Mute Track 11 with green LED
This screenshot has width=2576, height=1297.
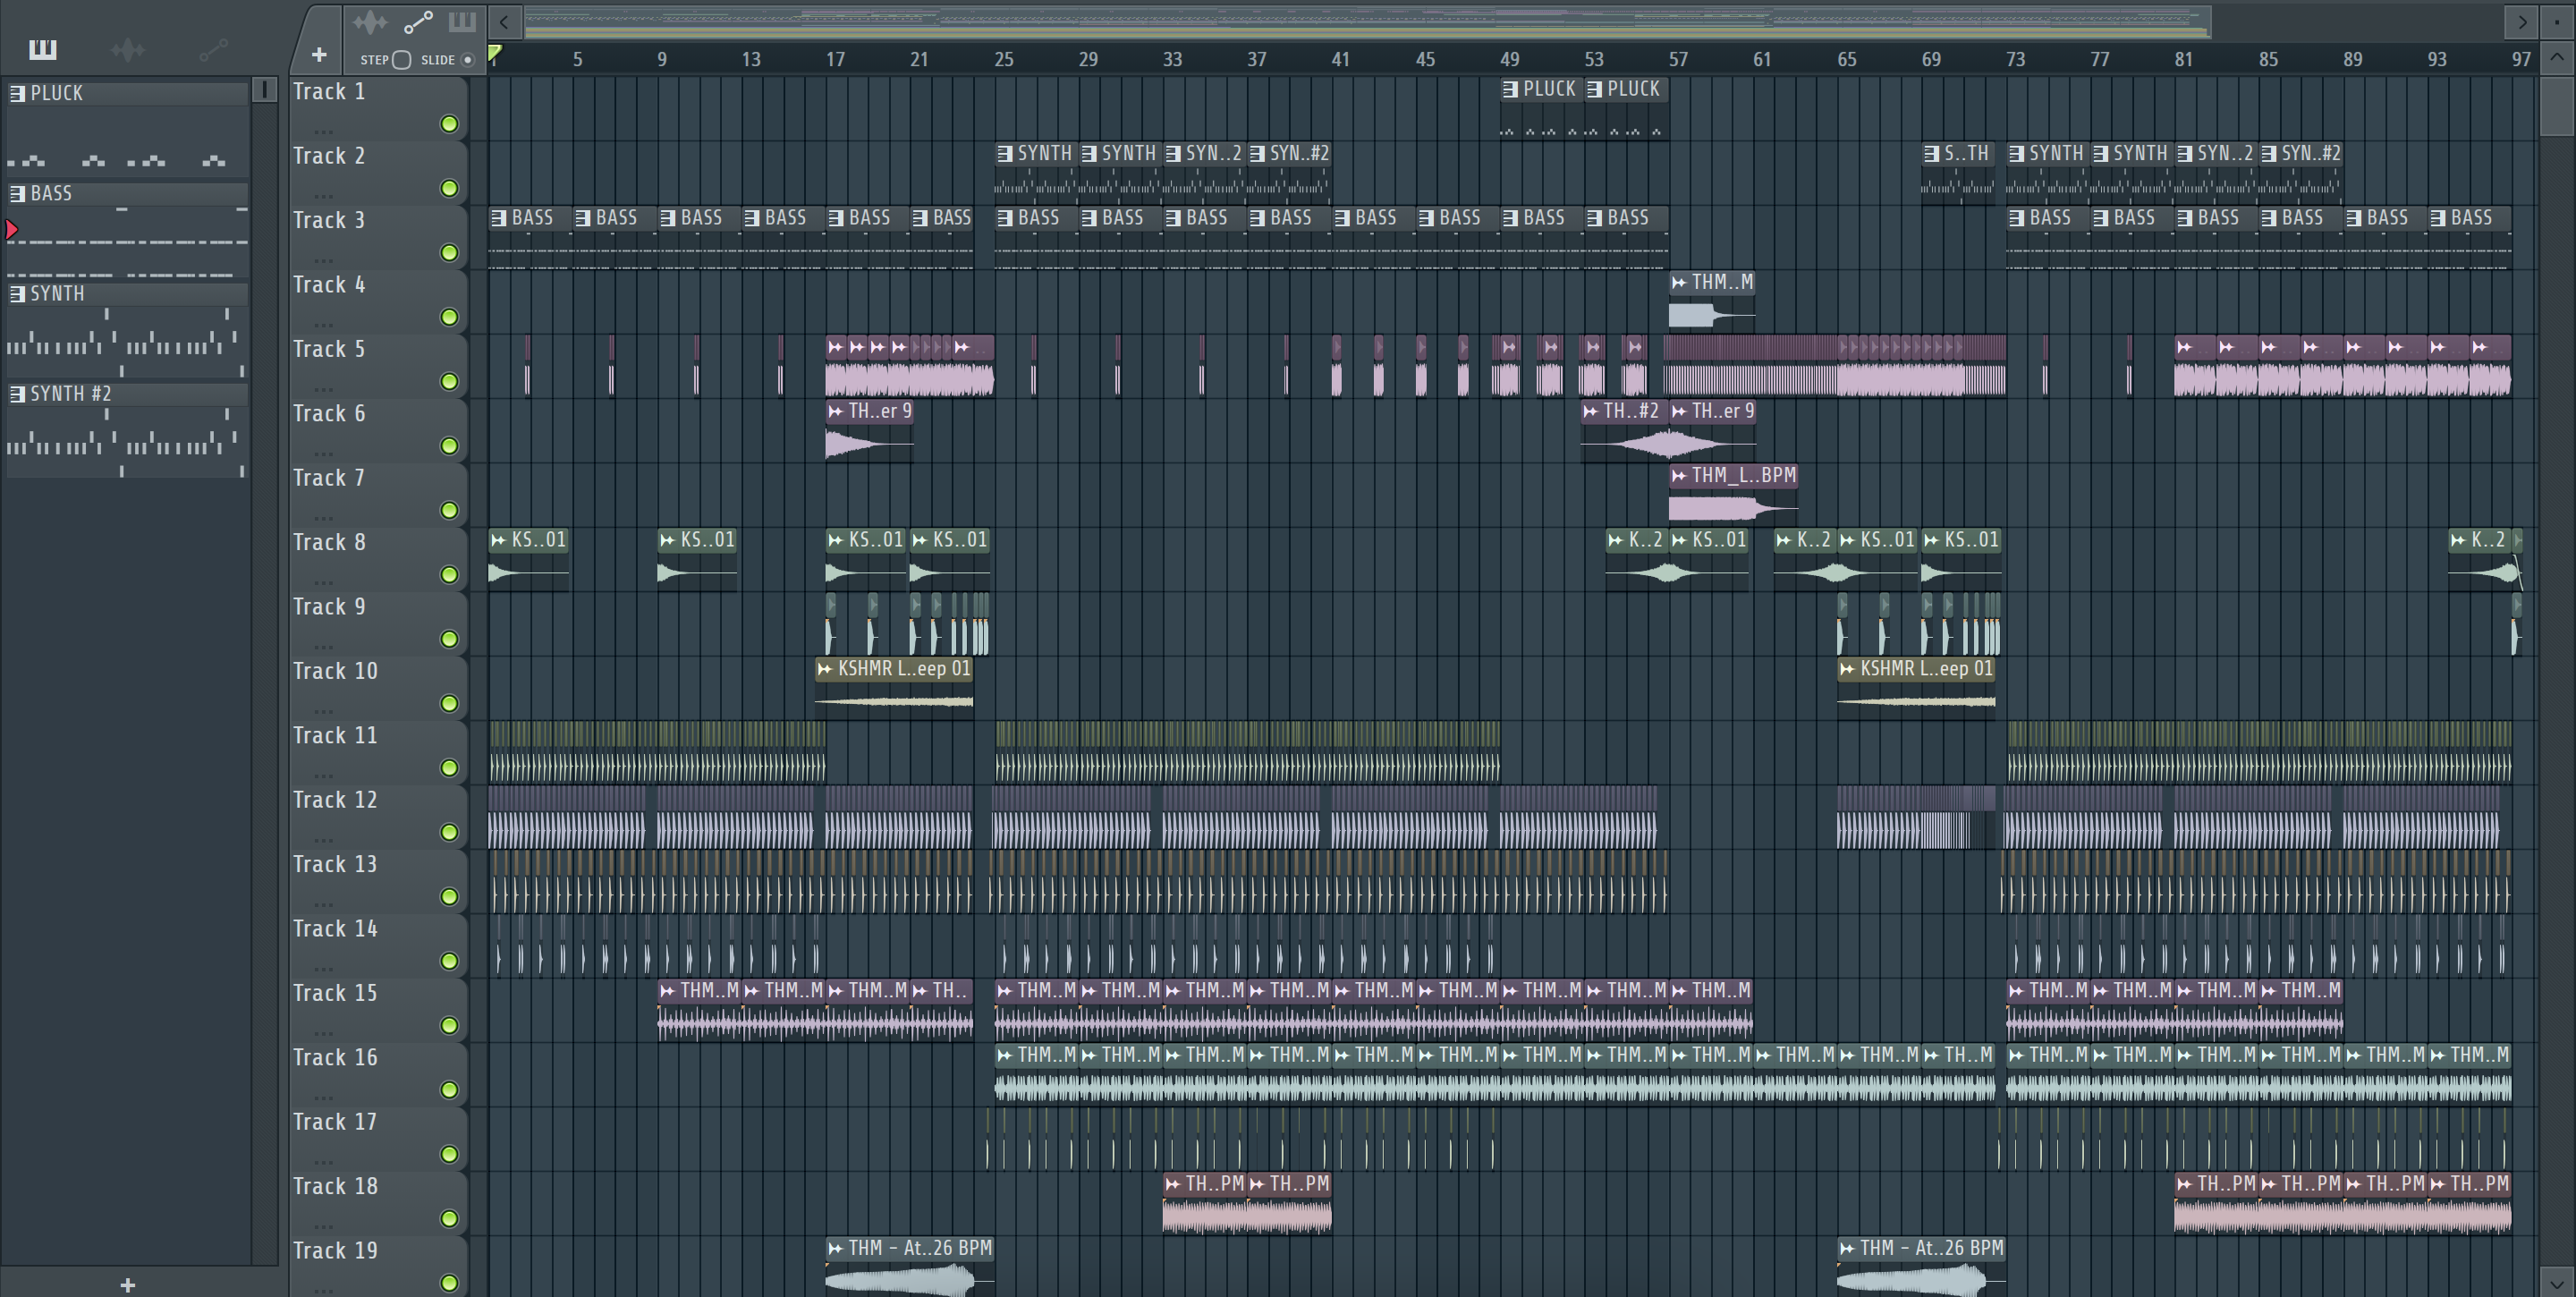pos(449,768)
